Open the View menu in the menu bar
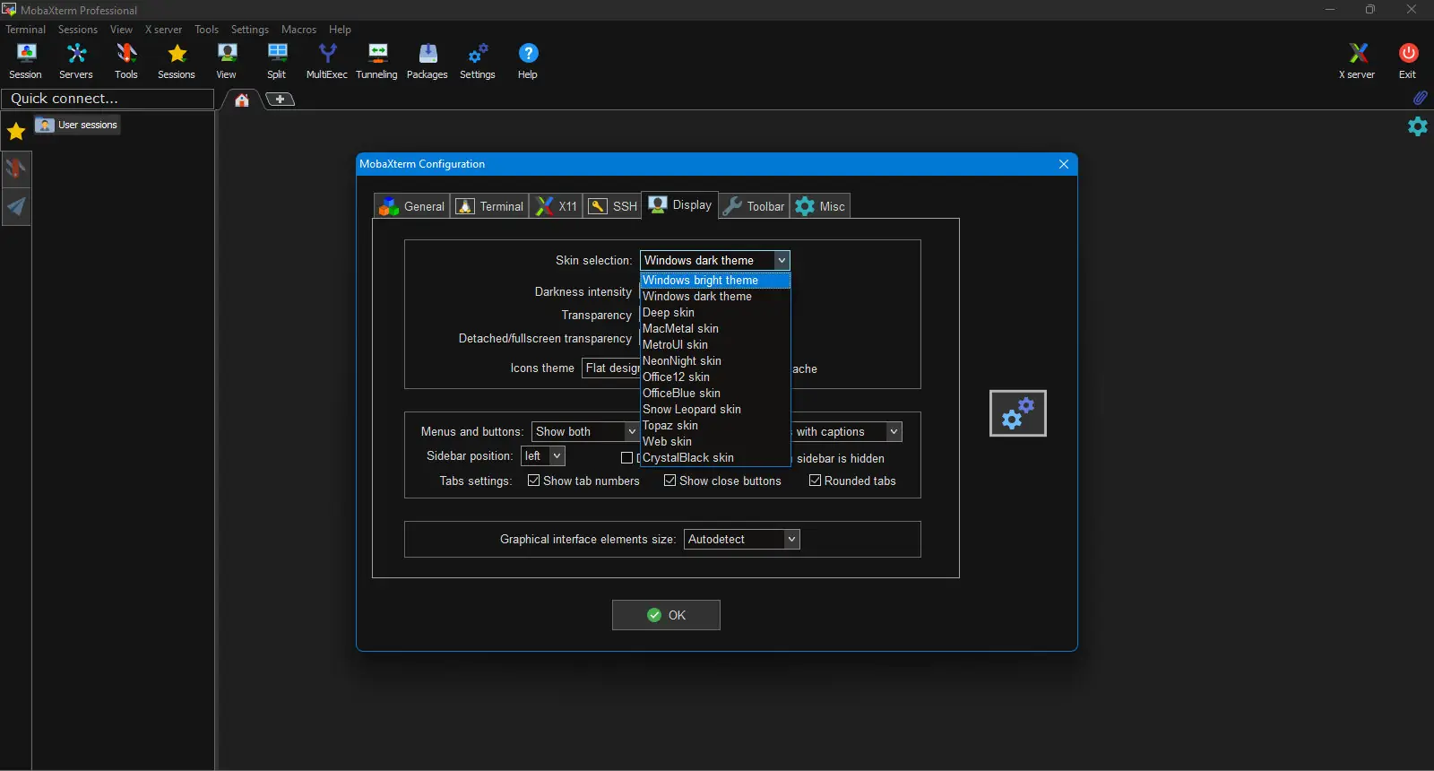Screen dimensions: 1434x771 (x=121, y=30)
